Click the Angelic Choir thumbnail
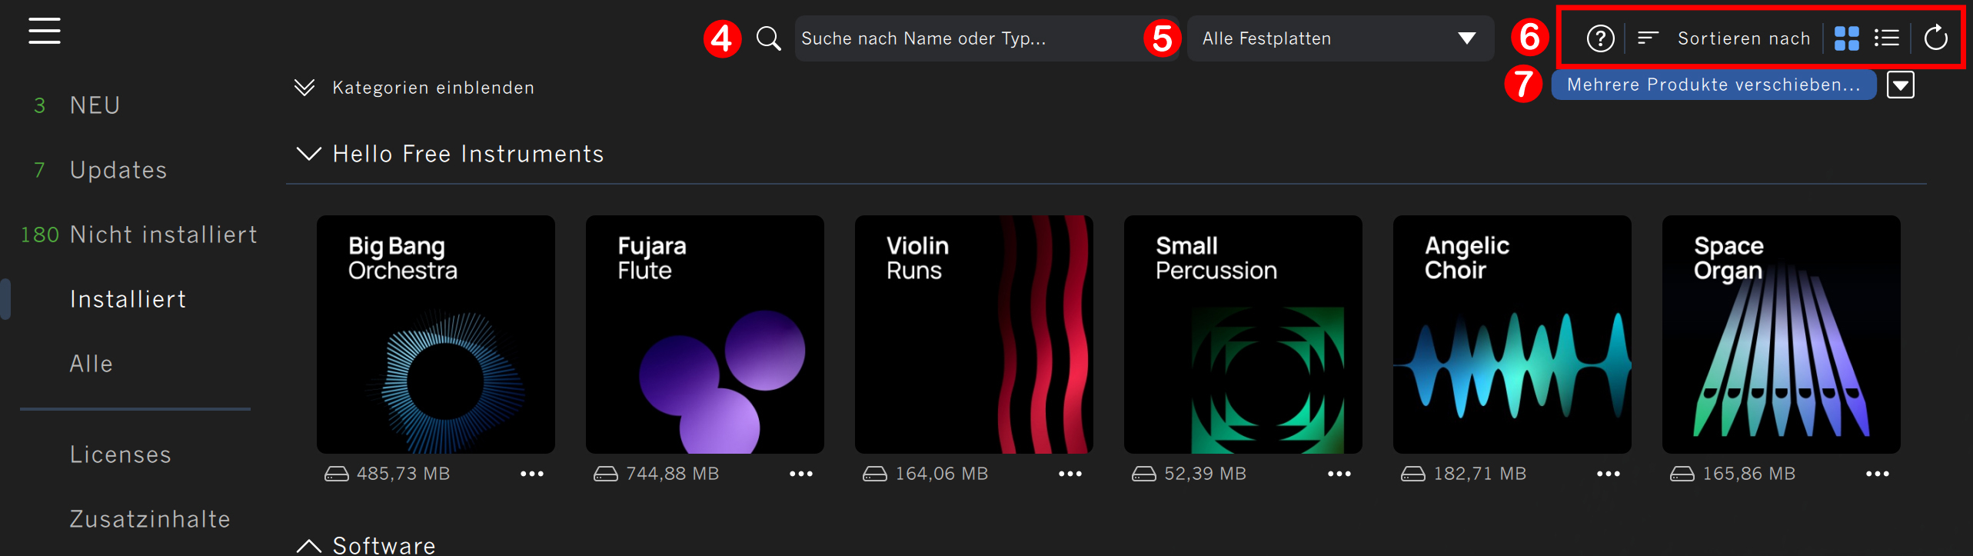Viewport: 1973px width, 556px height. (x=1512, y=335)
